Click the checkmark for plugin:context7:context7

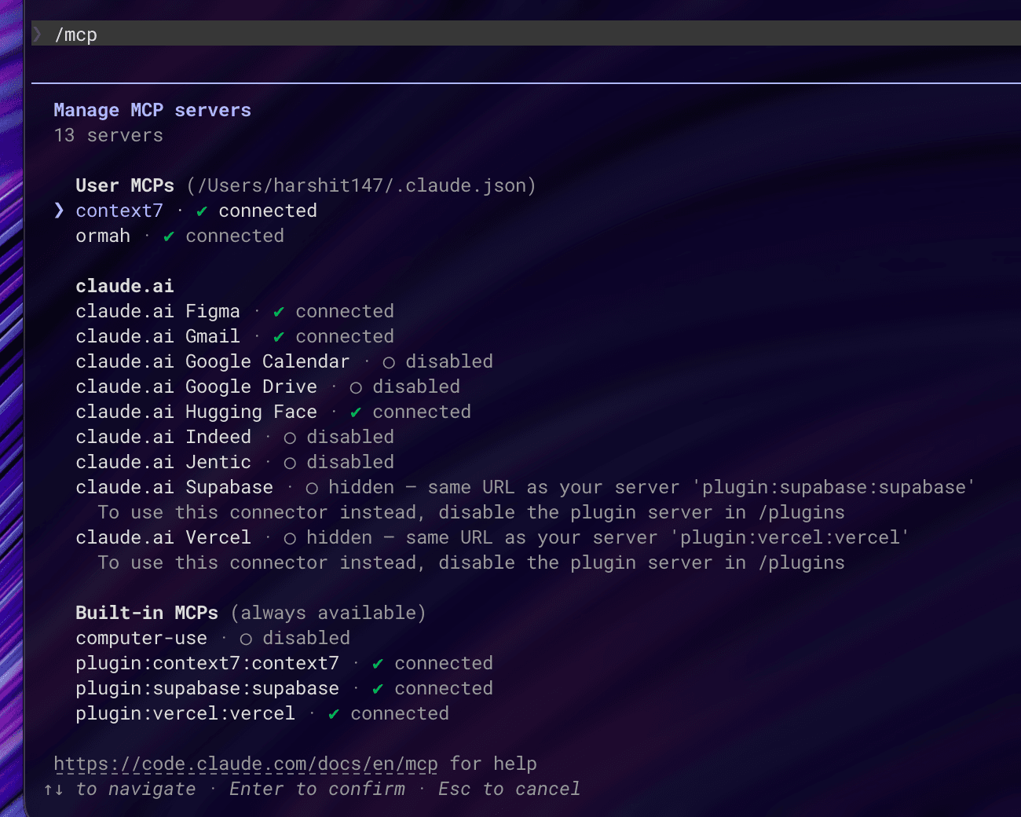378,663
